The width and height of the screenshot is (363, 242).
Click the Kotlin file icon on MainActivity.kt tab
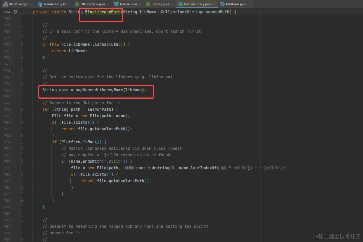point(40,4)
